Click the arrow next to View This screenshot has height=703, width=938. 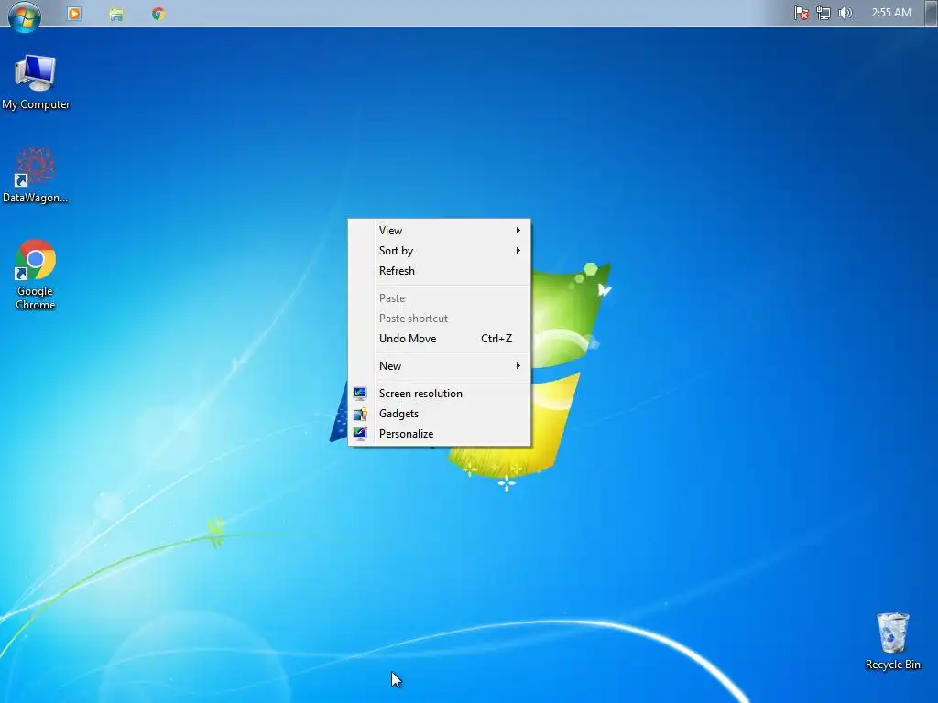click(518, 230)
